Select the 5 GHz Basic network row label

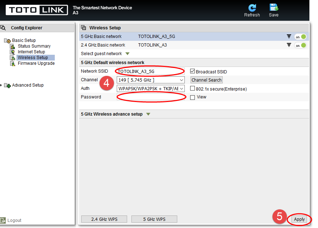pos(101,37)
